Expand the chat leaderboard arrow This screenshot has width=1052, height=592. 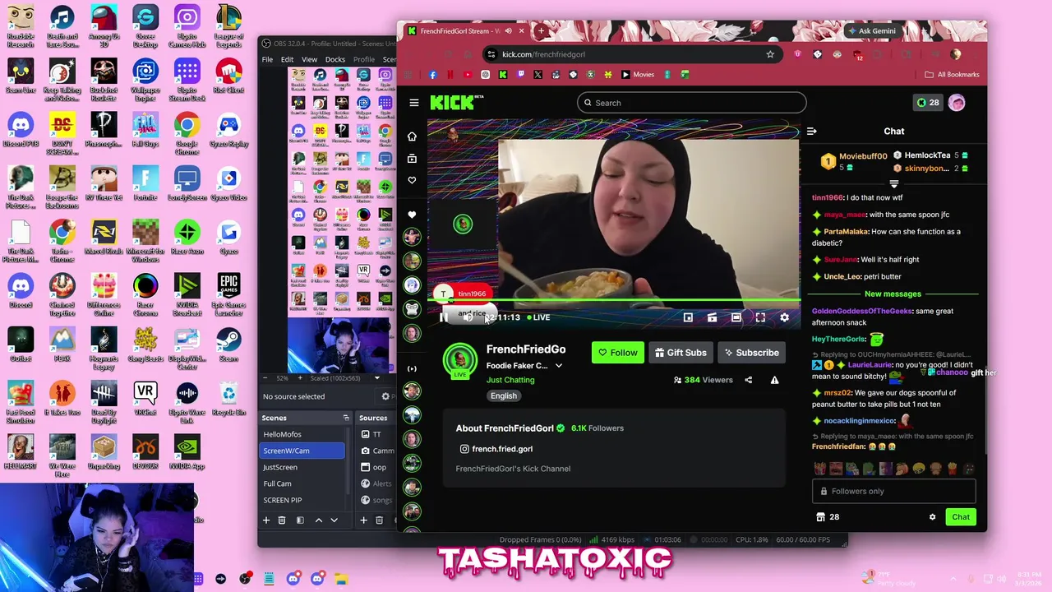pos(894,184)
